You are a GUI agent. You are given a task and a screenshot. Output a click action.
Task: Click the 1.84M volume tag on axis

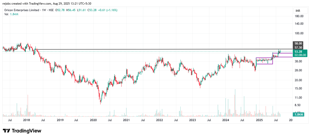299,114
